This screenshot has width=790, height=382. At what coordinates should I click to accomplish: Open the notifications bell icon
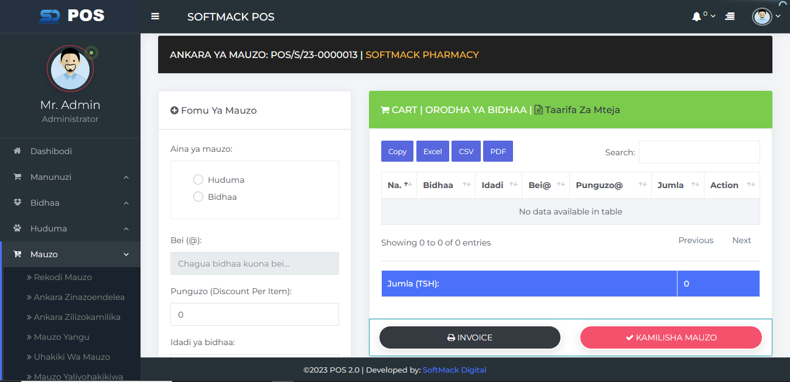click(696, 17)
